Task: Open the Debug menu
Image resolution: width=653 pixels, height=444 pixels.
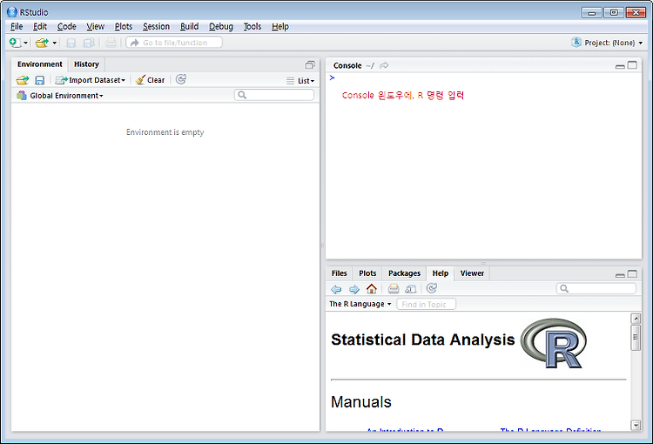Action: click(x=221, y=26)
